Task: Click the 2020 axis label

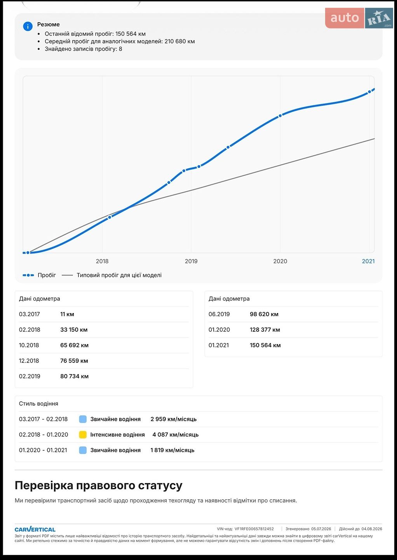Action: pos(280,261)
